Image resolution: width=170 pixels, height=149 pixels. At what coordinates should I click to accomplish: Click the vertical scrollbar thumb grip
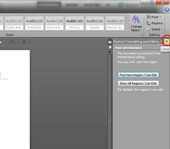click(110, 120)
